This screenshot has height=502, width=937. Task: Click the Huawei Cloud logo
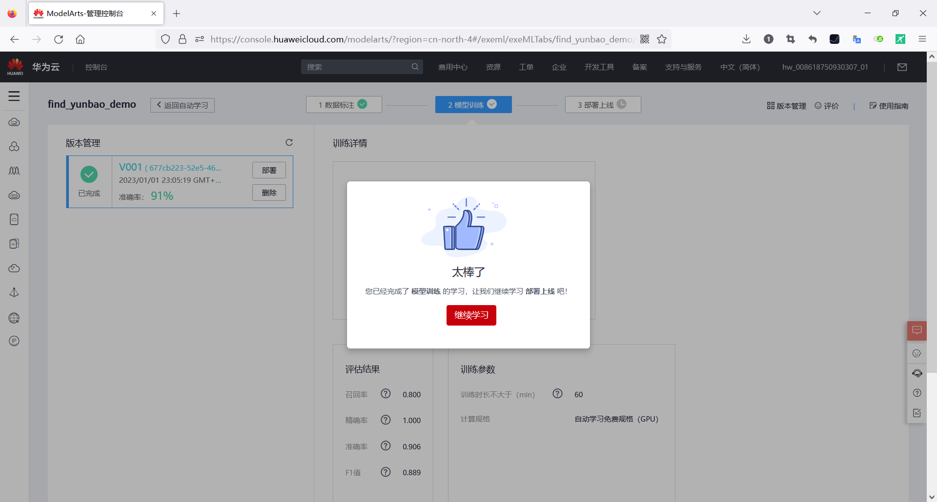(15, 66)
